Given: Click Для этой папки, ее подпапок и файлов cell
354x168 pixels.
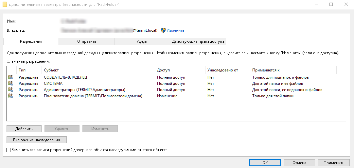Looking at the screenshot, I should [x=287, y=90].
